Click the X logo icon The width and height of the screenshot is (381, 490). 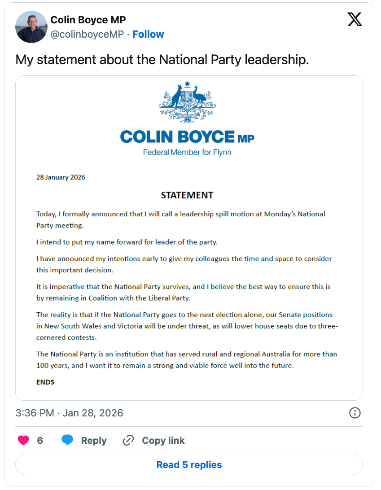tap(355, 19)
